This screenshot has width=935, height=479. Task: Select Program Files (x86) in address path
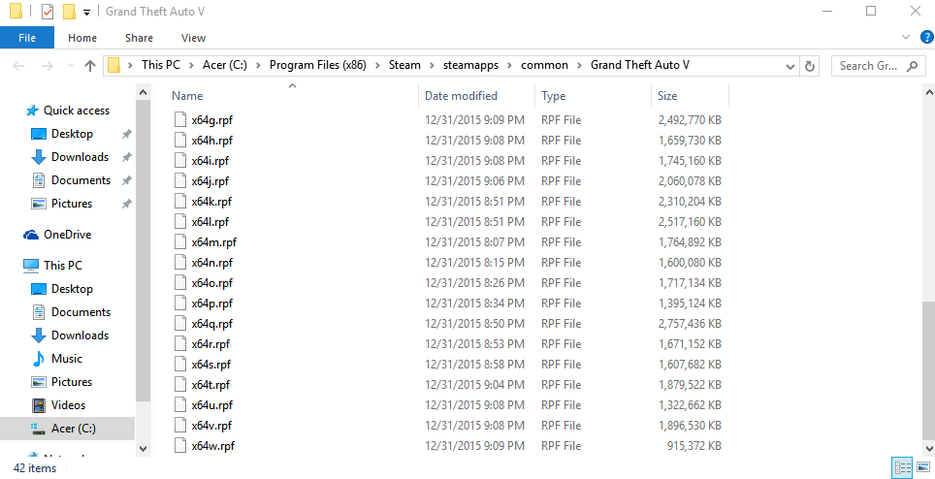click(x=318, y=65)
